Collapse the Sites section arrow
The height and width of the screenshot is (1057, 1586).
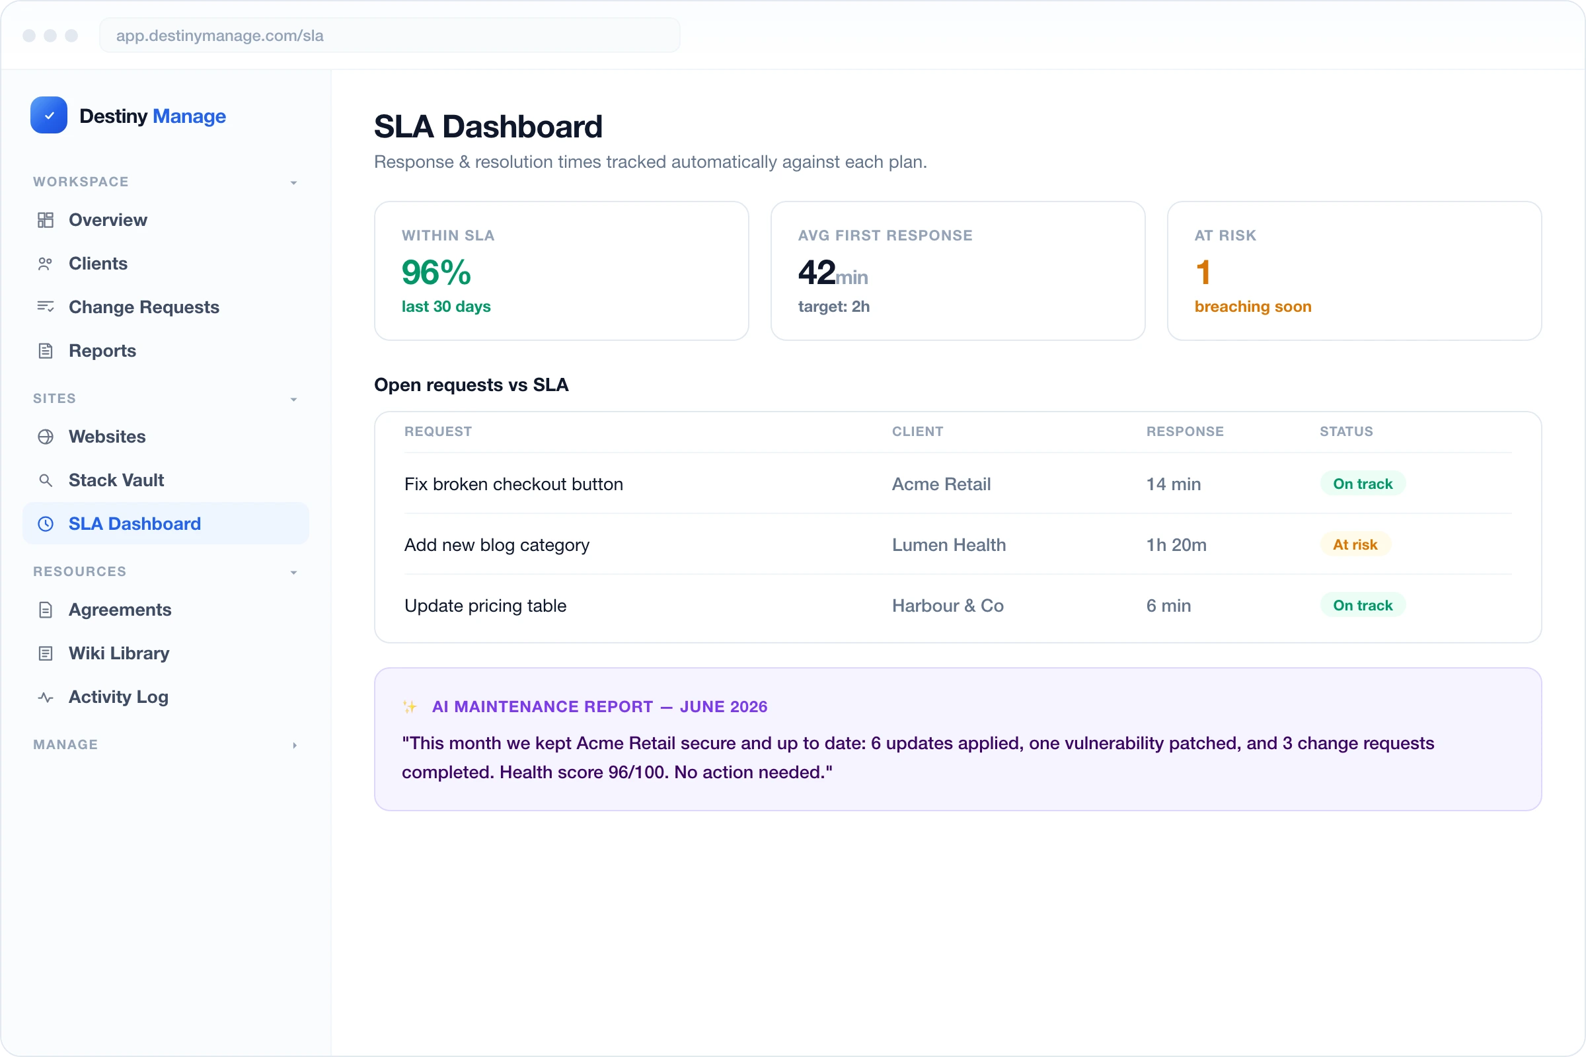[294, 399]
